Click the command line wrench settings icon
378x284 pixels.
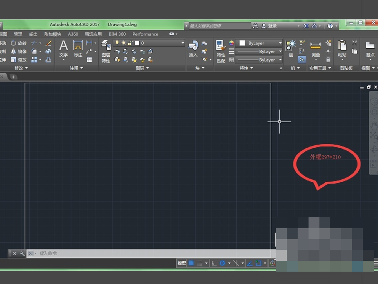click(22, 253)
